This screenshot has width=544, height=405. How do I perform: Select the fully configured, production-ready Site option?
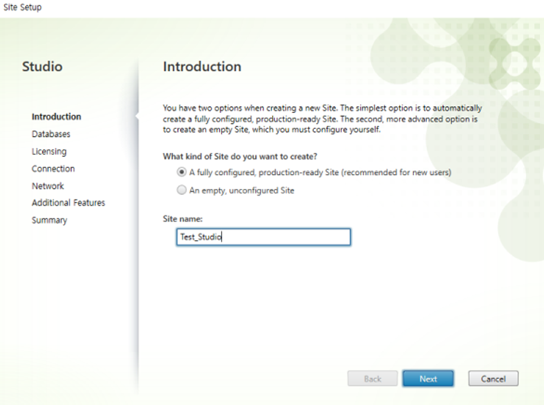[x=181, y=172]
